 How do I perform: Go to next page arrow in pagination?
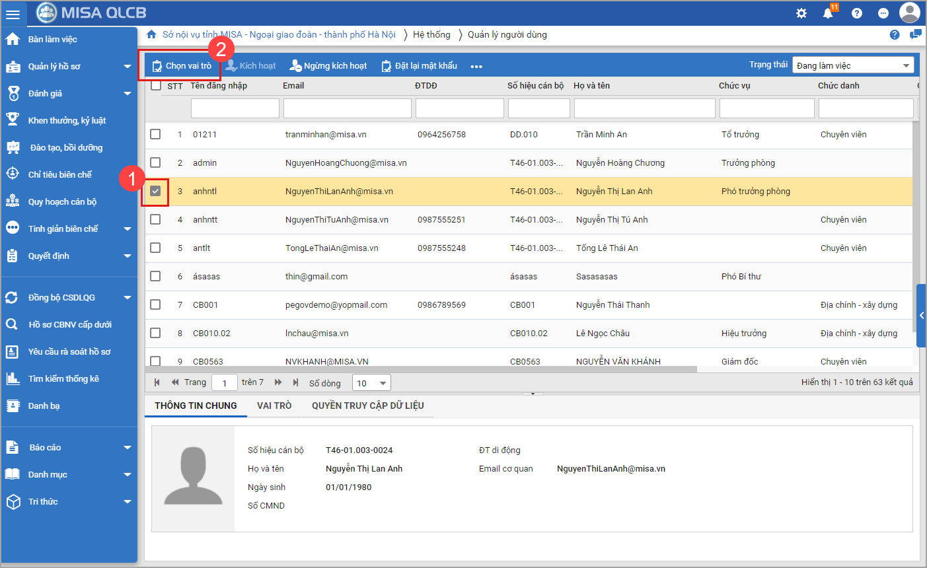coord(278,382)
